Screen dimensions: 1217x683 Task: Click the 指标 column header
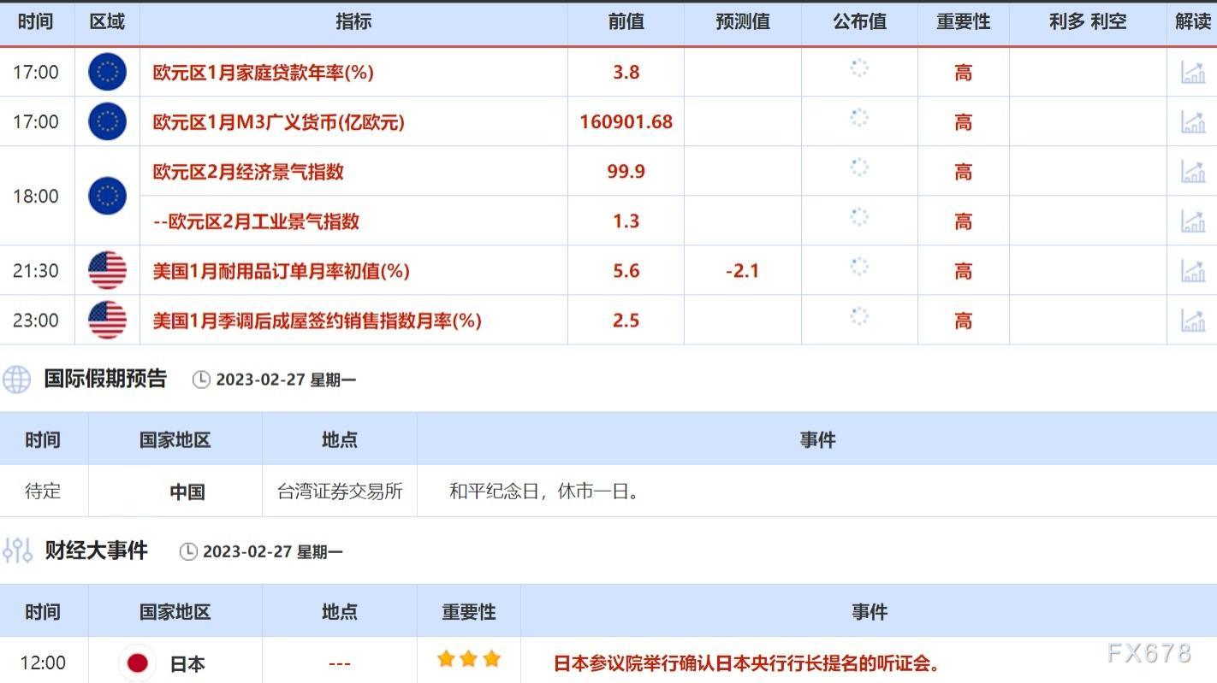[353, 22]
